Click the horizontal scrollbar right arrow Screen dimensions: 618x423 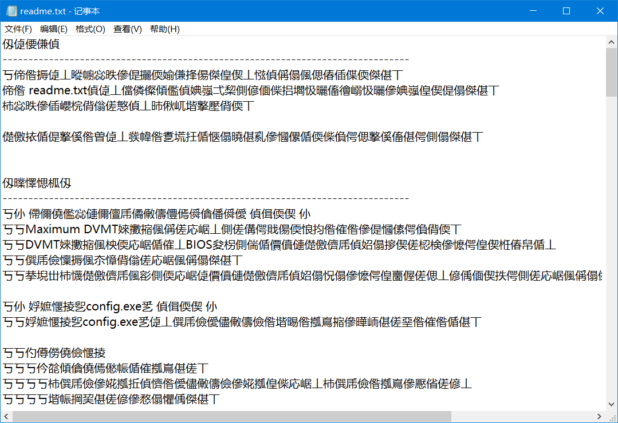tap(600, 416)
